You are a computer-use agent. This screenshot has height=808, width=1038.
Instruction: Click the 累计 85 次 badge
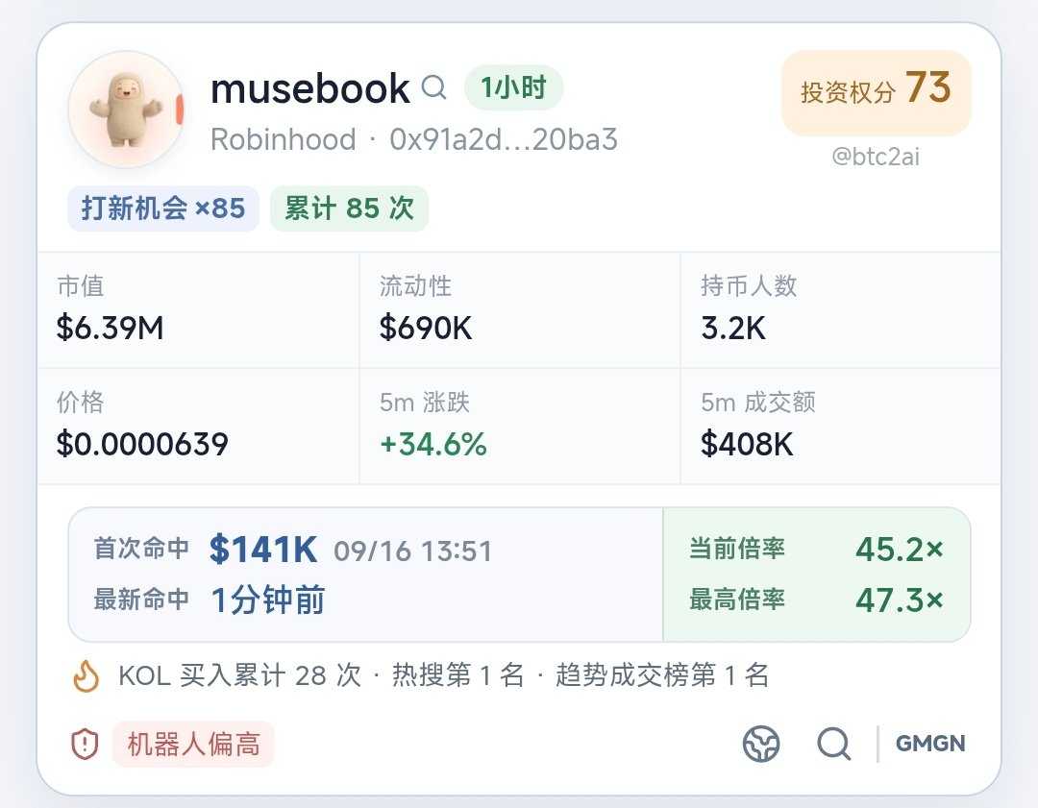[349, 208]
